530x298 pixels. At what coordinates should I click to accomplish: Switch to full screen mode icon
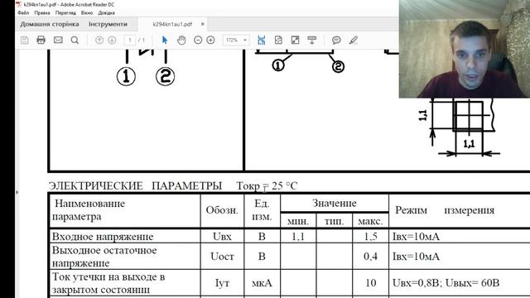(295, 41)
